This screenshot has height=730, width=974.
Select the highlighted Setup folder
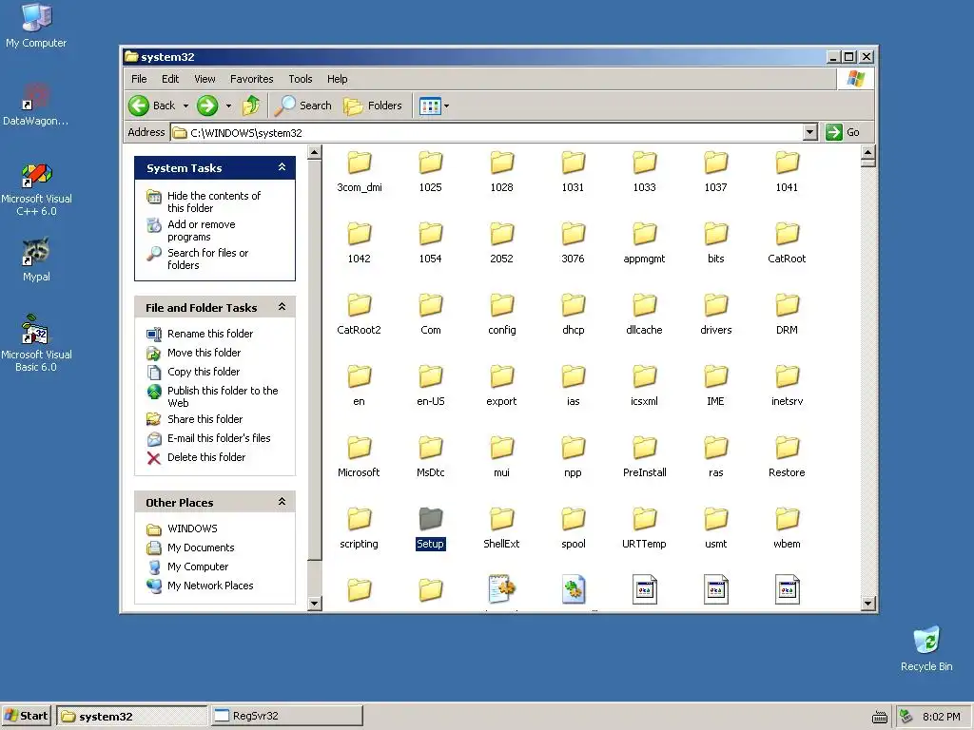[431, 528]
